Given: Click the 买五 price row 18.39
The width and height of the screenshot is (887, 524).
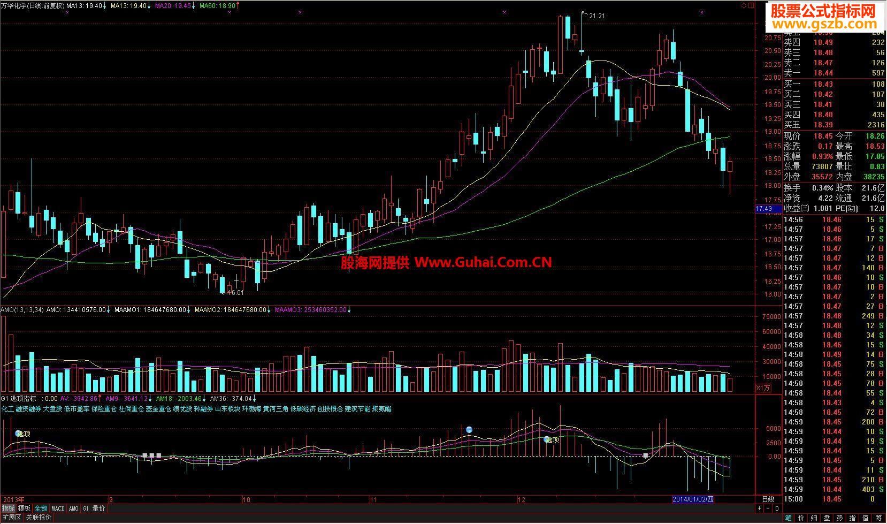Looking at the screenshot, I should (x=834, y=125).
